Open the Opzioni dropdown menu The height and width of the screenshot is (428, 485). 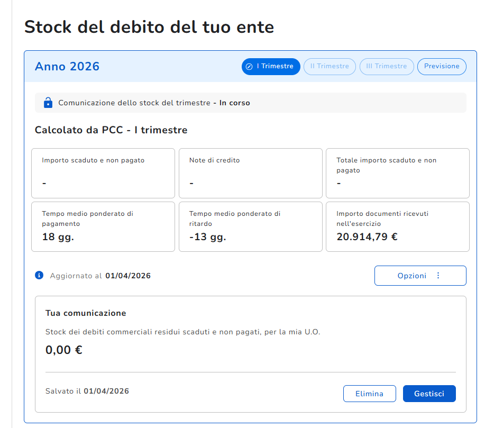pyautogui.click(x=420, y=276)
